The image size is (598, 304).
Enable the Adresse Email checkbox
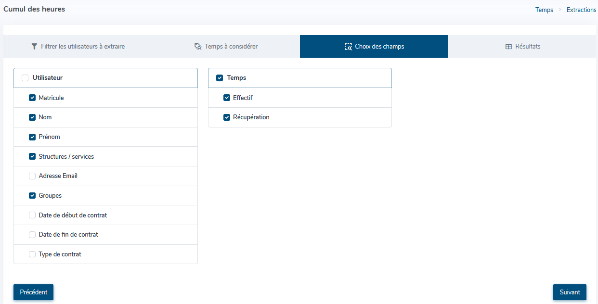pos(32,176)
